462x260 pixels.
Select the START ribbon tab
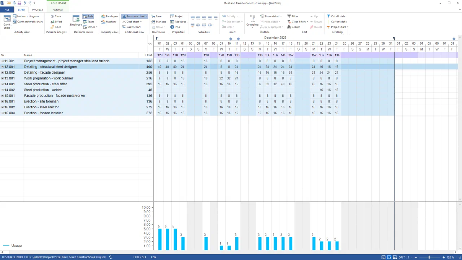[21, 10]
